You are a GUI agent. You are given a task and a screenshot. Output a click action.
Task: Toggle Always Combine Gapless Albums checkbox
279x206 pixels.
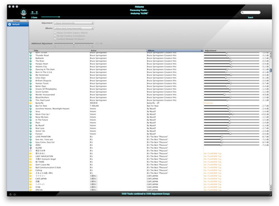point(55,32)
